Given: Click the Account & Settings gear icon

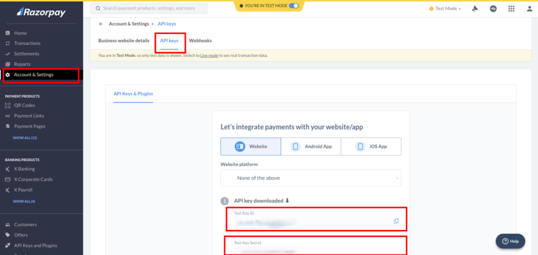Looking at the screenshot, I should tap(8, 75).
